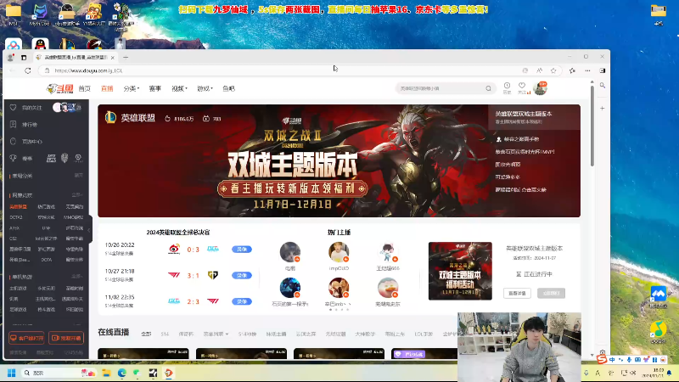679x382 pixels.
Task: Open File Explorer from taskbar
Action: [107, 373]
